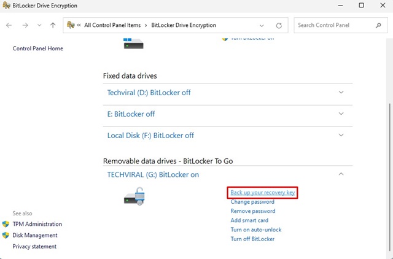Open the address bar history dropdown
This screenshot has width=393, height=259.
pos(262,26)
